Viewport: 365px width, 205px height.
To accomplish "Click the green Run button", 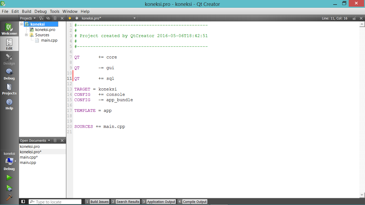I will click(9, 178).
